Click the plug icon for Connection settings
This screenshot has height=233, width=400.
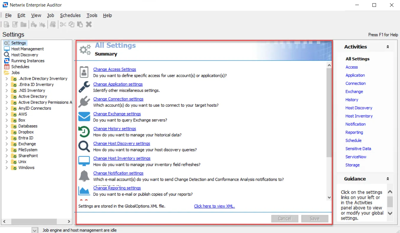[x=84, y=102]
